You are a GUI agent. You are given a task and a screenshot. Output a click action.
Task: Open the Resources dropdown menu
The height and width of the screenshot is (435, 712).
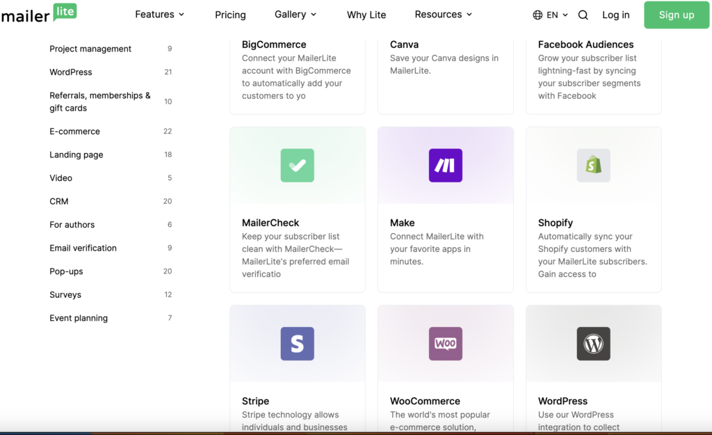click(443, 14)
